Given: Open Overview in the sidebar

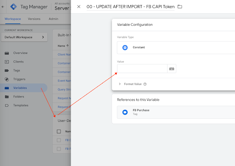Looking at the screenshot, I should click(x=20, y=53).
